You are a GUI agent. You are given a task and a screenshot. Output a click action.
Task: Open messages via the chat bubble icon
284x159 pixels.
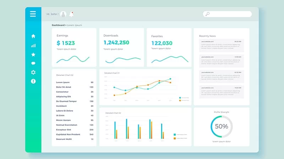point(33,64)
